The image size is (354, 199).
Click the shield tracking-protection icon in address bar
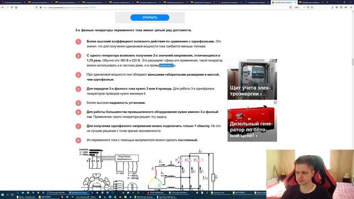click(37, 7)
